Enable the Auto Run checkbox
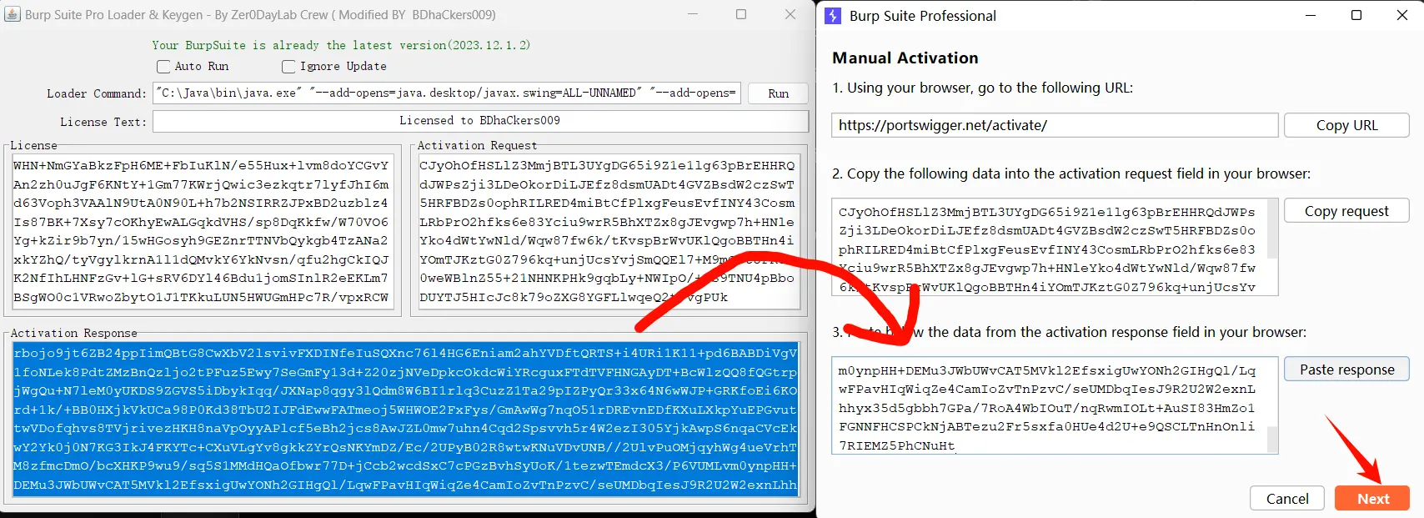Screen dimensions: 1424x518 [x=163, y=67]
